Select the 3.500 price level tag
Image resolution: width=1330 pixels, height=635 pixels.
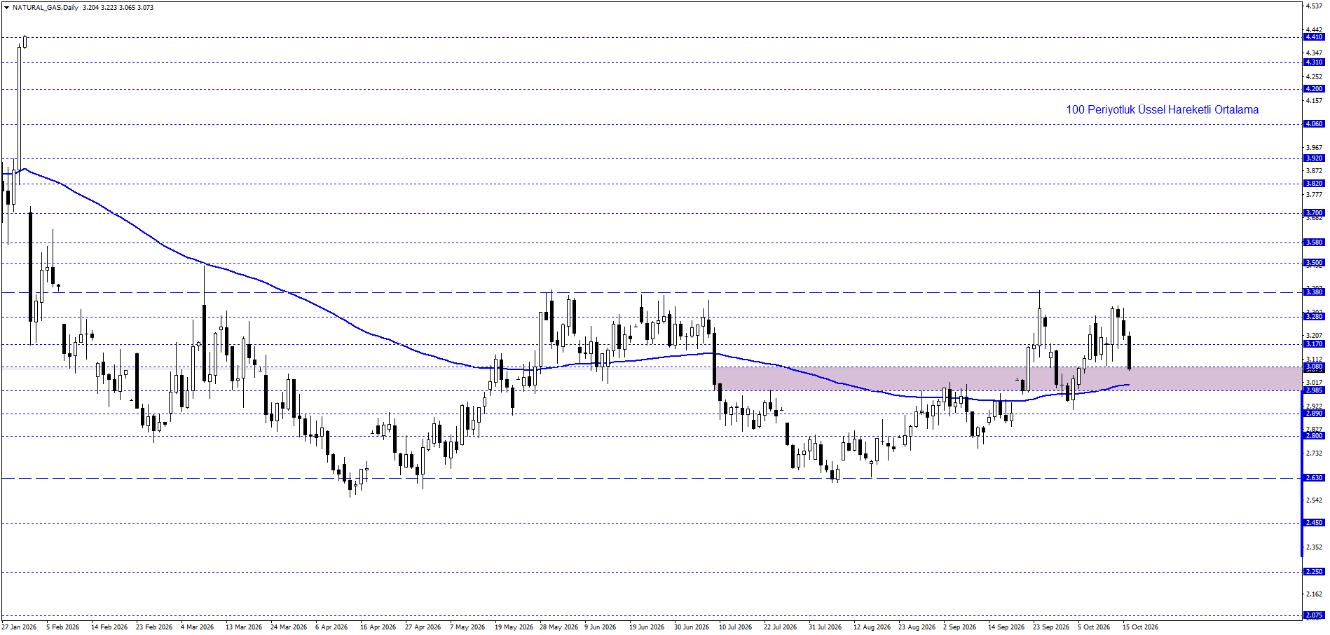tap(1314, 263)
